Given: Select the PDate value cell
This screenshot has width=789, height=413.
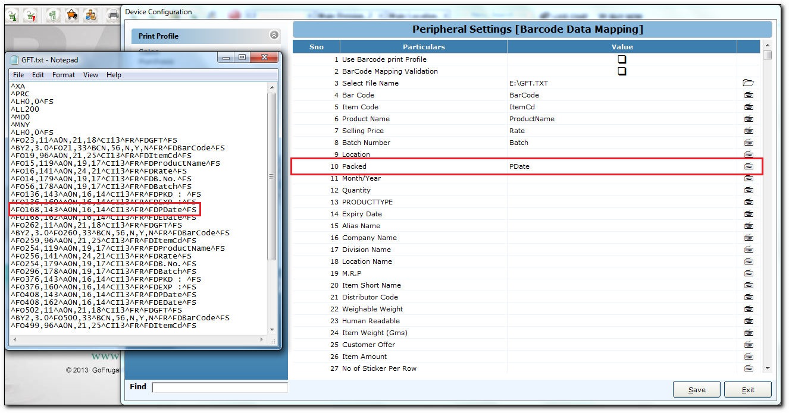Looking at the screenshot, I should (622, 166).
